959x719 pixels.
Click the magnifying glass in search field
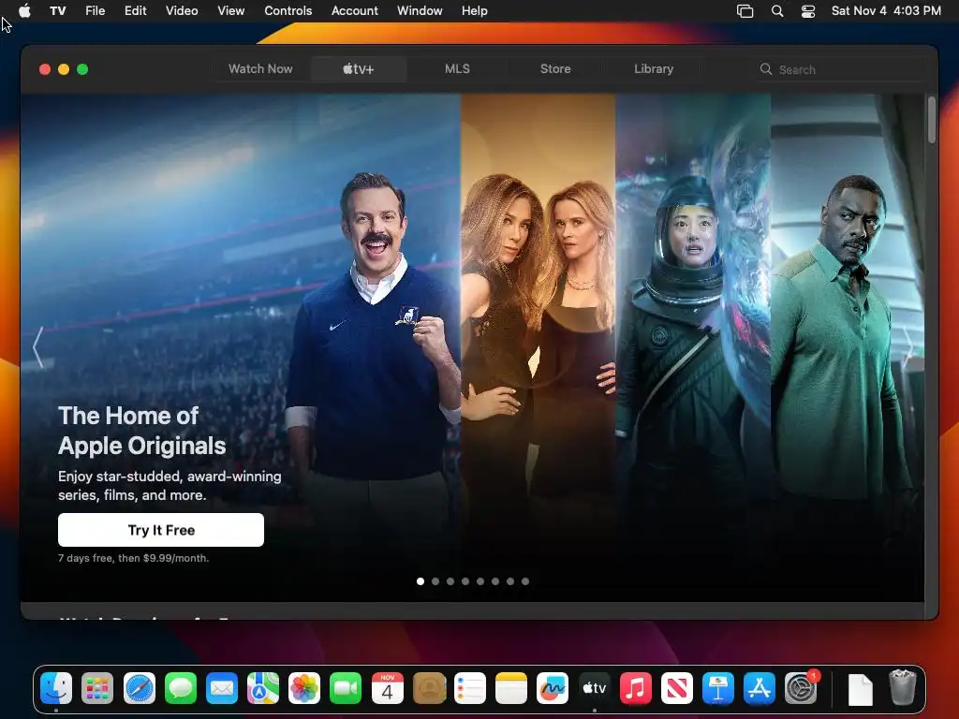click(766, 69)
